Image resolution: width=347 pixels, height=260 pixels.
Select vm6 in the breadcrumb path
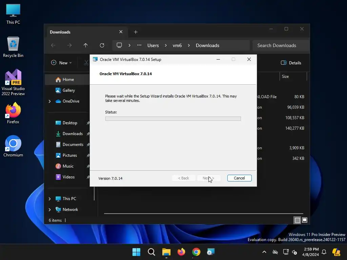click(x=177, y=45)
